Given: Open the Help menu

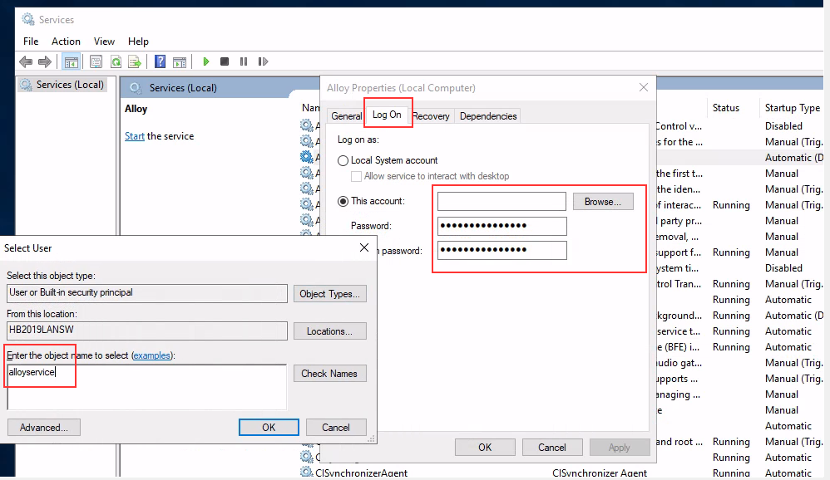Looking at the screenshot, I should click(138, 42).
